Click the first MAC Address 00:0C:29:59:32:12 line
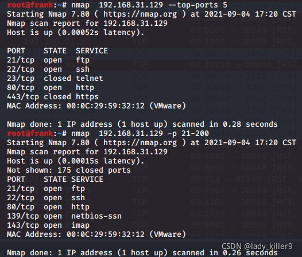302x257 pixels. click(x=96, y=106)
